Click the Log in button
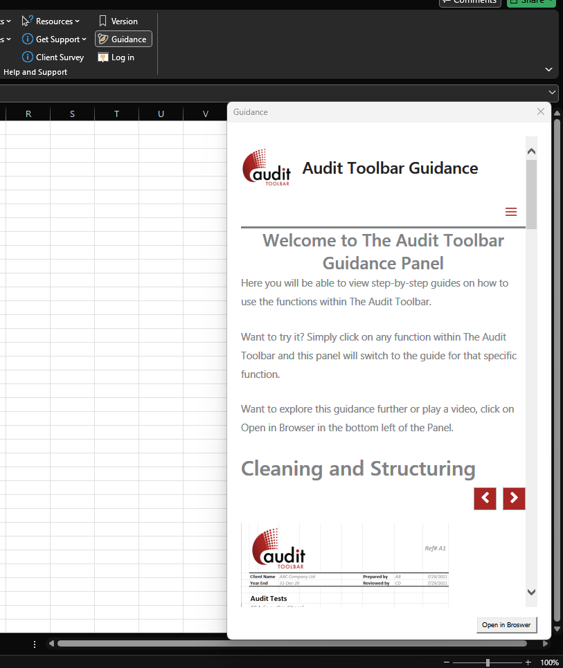 (x=116, y=57)
